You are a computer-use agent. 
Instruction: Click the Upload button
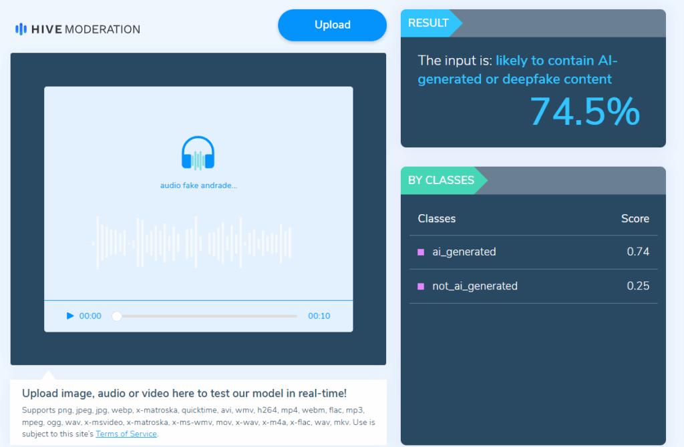pos(332,25)
